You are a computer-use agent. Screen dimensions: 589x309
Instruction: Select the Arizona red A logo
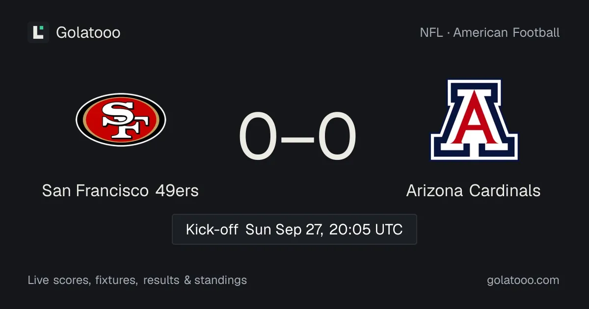pos(474,120)
